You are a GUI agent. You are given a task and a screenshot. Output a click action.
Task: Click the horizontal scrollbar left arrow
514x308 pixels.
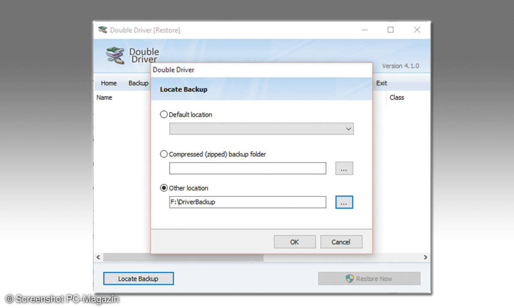(98, 258)
